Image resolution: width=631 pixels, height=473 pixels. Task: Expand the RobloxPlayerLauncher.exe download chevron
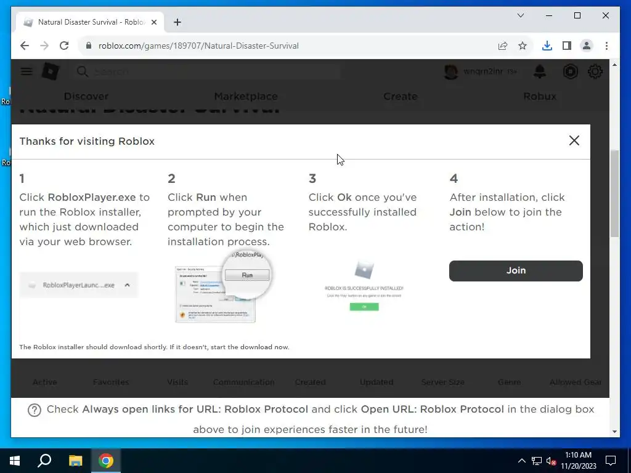coord(127,285)
